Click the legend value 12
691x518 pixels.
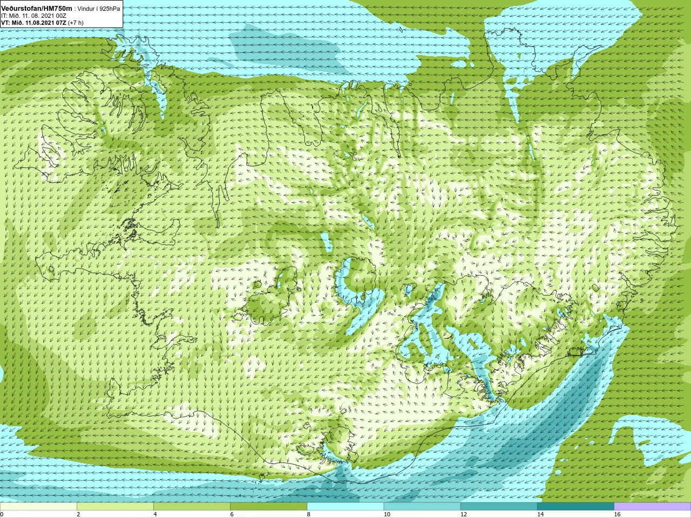coord(463,514)
